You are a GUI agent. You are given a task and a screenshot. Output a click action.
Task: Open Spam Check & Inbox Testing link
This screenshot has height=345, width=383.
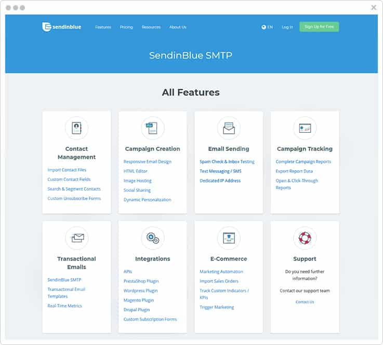(x=227, y=162)
